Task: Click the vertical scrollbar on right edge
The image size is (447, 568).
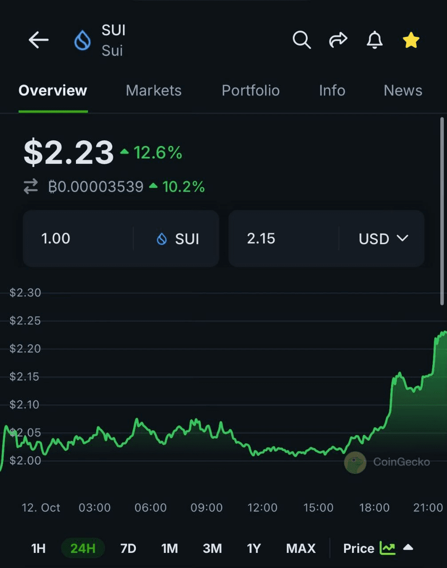Action: coord(442,211)
